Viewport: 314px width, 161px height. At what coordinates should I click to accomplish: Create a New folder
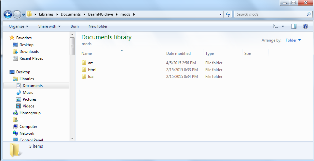(98, 26)
